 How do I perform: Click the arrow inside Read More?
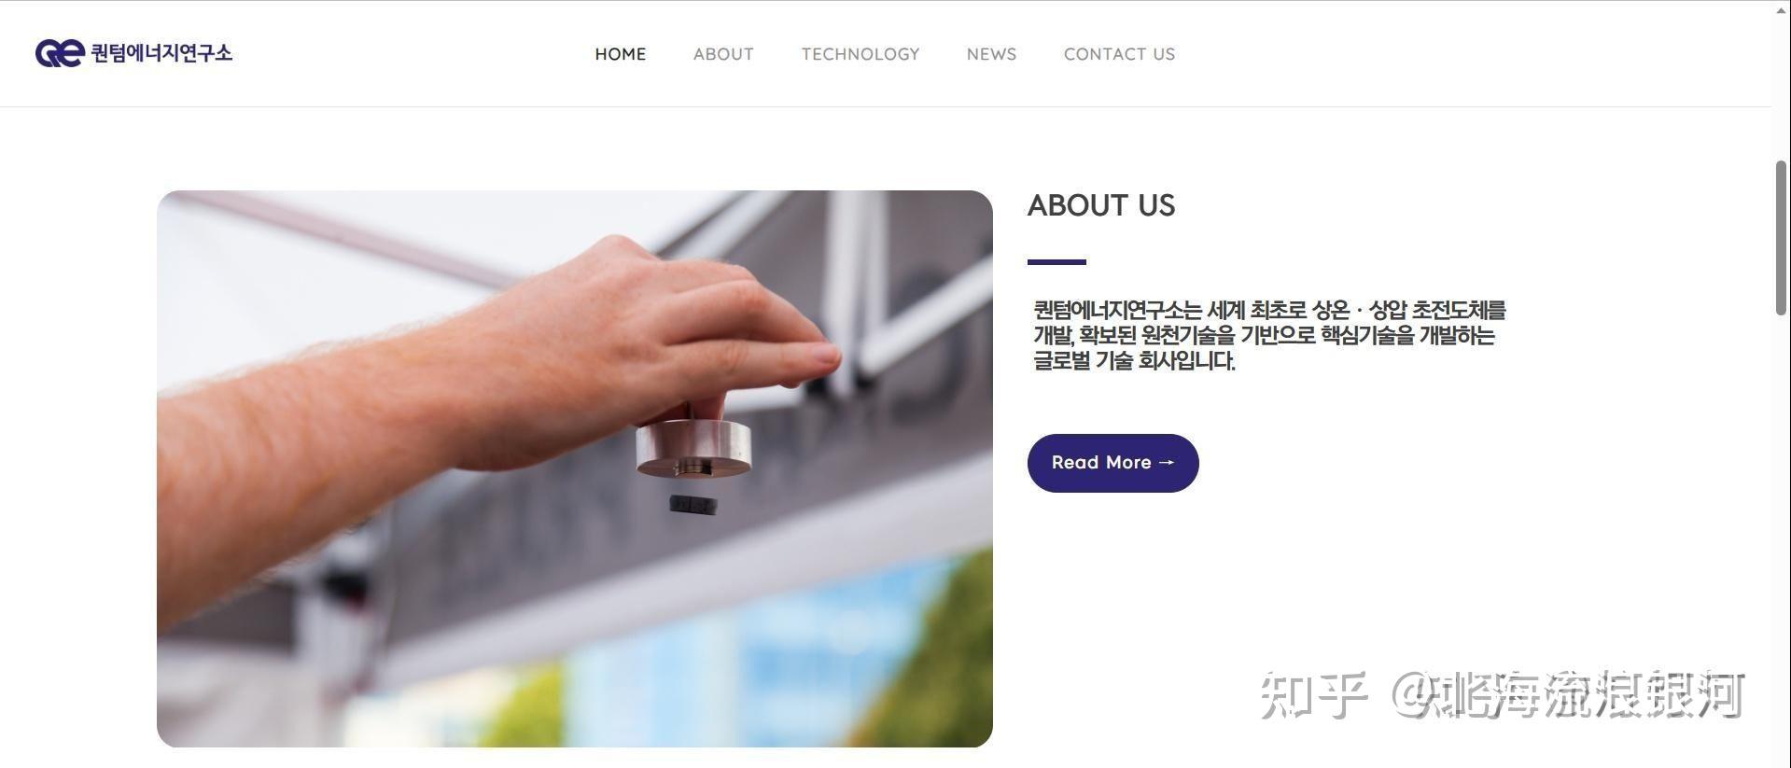(1166, 463)
